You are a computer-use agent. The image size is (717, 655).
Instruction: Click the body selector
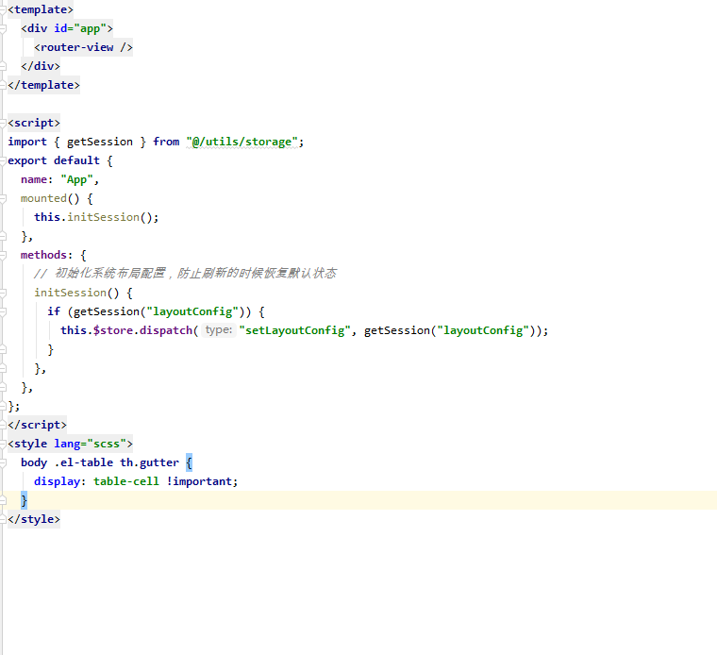(x=34, y=462)
